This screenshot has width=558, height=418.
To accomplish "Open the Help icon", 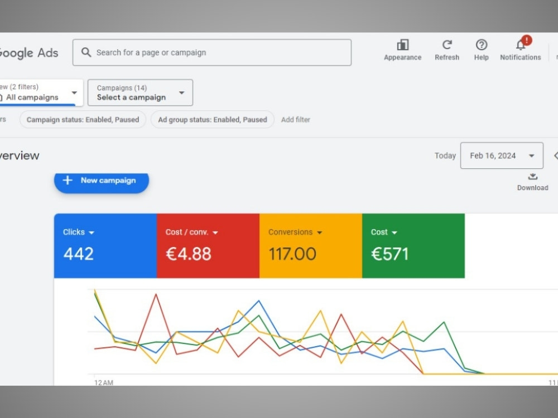I will [x=481, y=45].
